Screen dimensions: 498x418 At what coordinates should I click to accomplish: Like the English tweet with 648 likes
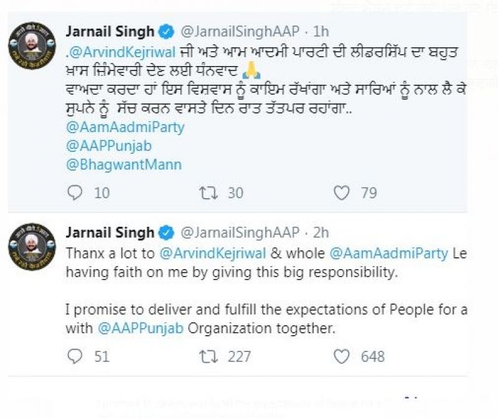click(x=342, y=356)
